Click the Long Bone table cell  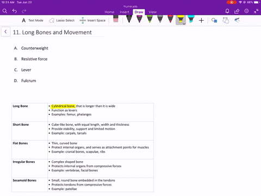point(29,112)
